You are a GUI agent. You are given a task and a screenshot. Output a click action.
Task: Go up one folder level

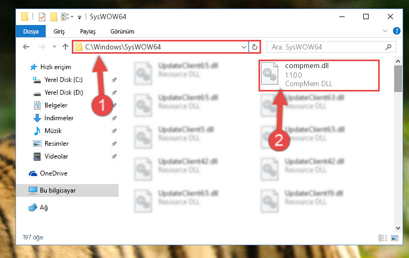[65, 47]
